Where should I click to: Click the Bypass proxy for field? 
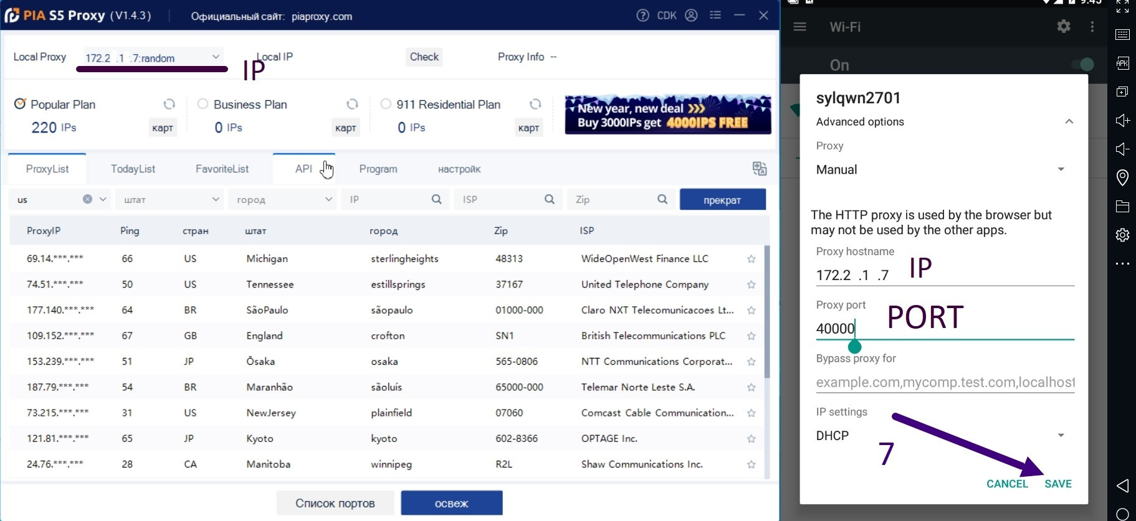tap(945, 382)
